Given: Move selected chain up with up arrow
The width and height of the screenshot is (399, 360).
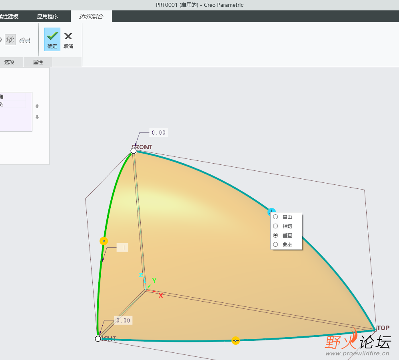Looking at the screenshot, I should click(37, 106).
